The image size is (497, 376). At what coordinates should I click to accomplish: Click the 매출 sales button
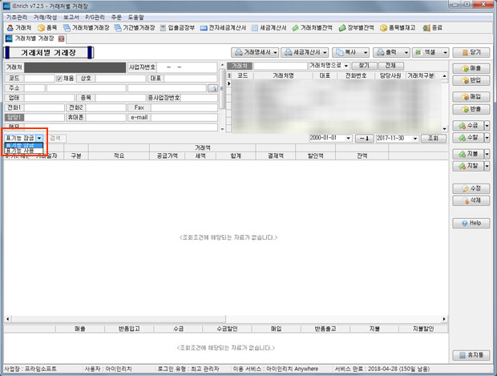point(471,69)
